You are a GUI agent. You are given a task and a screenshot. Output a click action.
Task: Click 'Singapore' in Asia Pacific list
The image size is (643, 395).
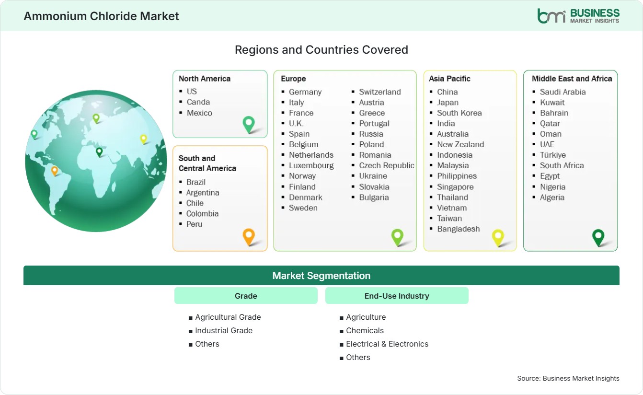(455, 186)
